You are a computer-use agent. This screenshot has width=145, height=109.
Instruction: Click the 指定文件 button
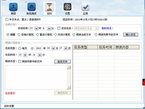click(x=63, y=62)
